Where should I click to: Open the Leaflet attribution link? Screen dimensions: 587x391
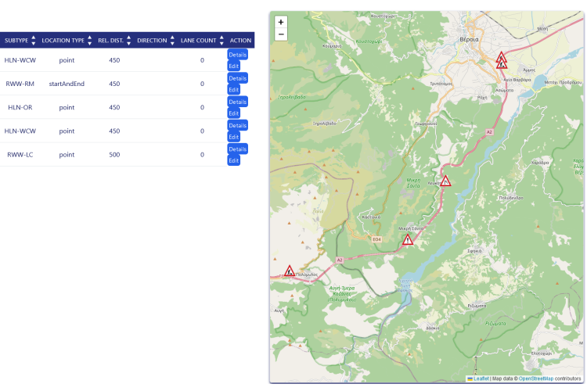[x=481, y=378]
